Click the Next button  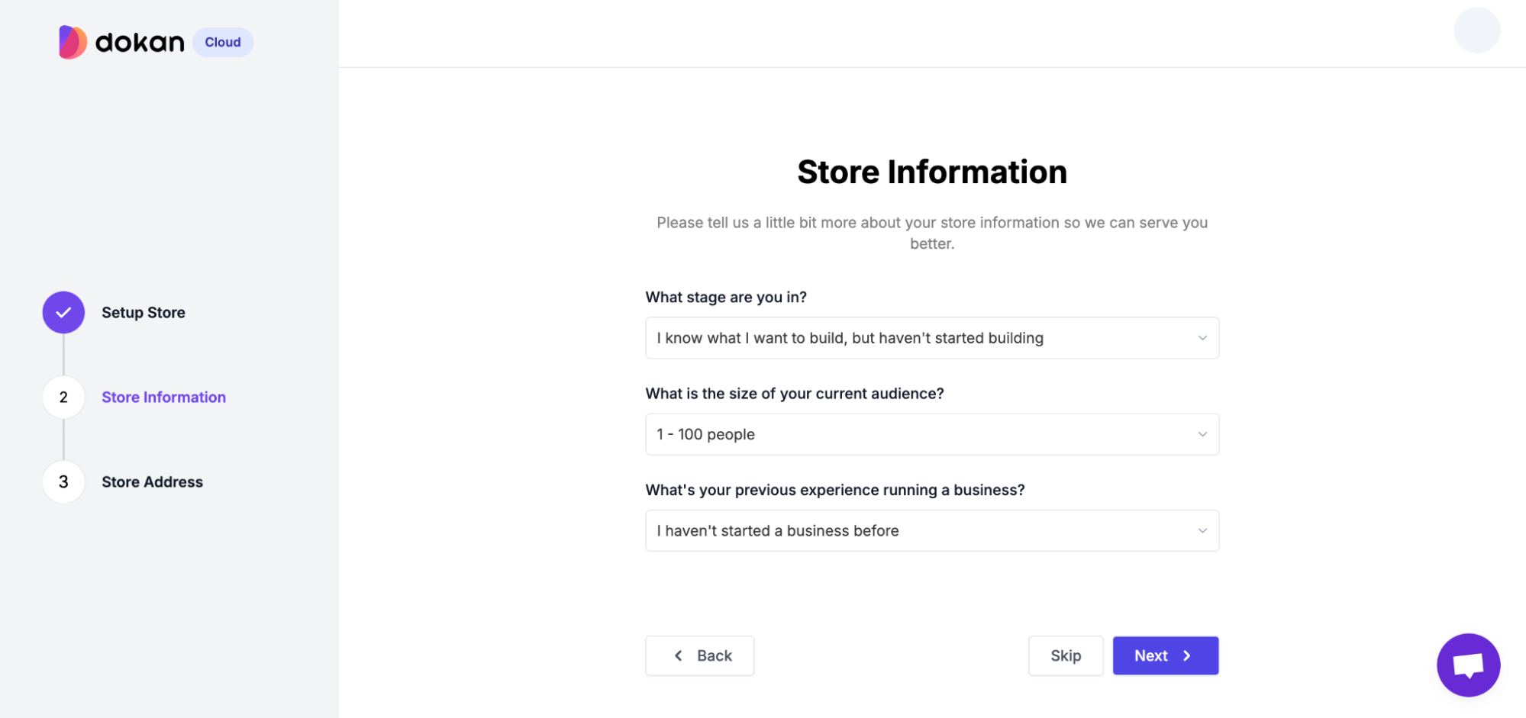1166,655
